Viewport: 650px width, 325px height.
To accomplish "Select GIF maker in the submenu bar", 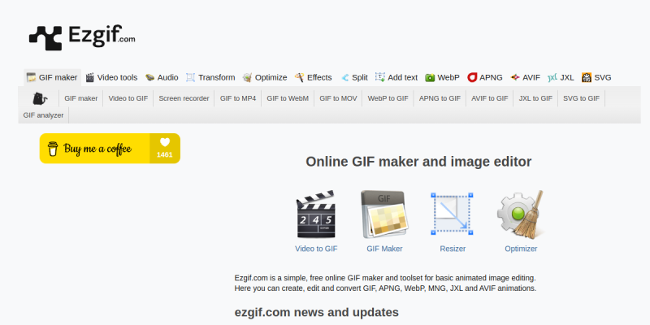I will point(81,98).
